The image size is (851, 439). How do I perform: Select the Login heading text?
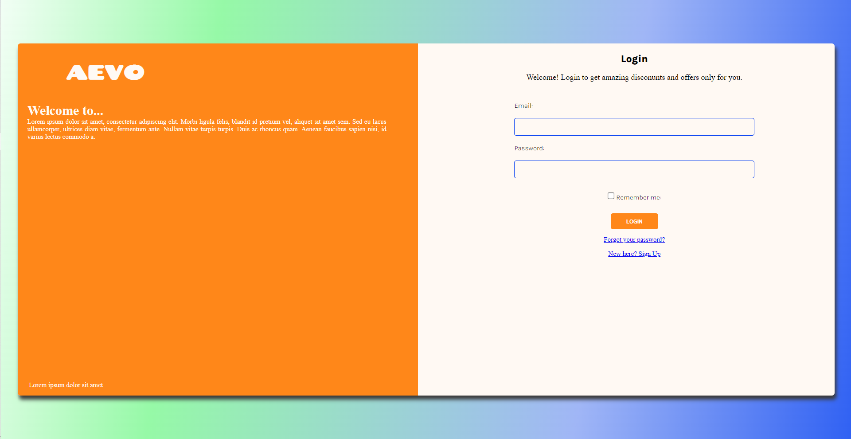[x=634, y=59]
